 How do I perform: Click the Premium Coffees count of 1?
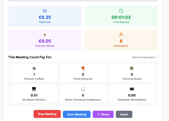pos(34,74)
